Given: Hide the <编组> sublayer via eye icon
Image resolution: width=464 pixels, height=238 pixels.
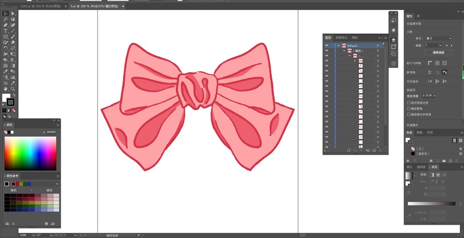Looking at the screenshot, I should point(326,50).
